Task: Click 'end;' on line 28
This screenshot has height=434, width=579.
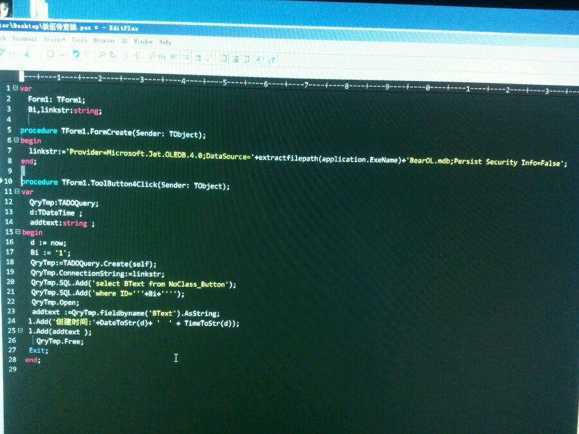Action: (33, 360)
